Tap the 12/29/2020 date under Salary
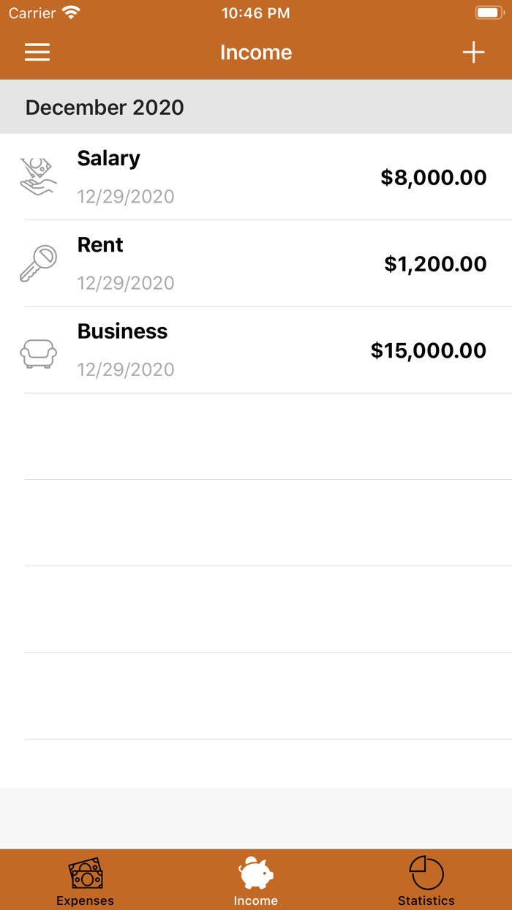Screen dimensions: 512x910 tap(126, 197)
